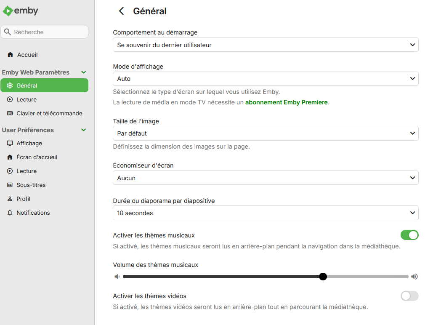Click the keyboard icon for Clavier et télécommande
The width and height of the screenshot is (433, 325).
tap(10, 113)
